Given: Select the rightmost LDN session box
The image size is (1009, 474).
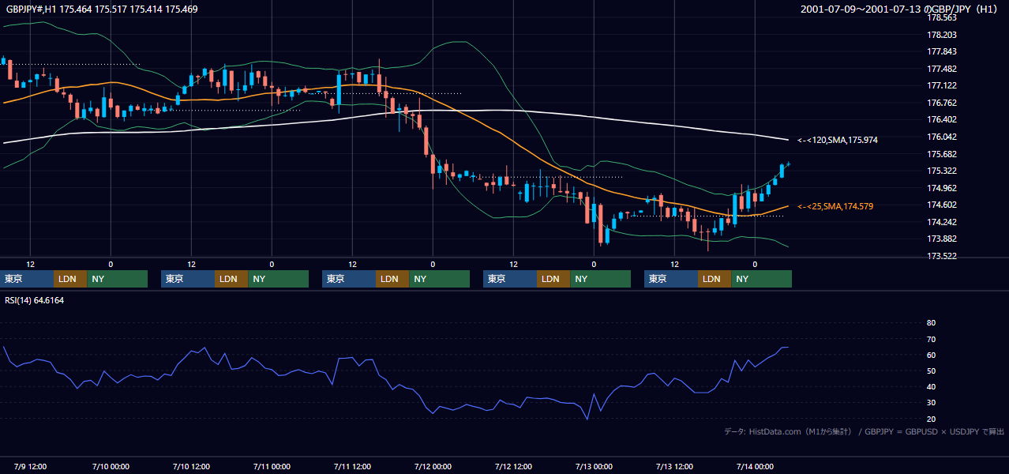Looking at the screenshot, I should (715, 279).
